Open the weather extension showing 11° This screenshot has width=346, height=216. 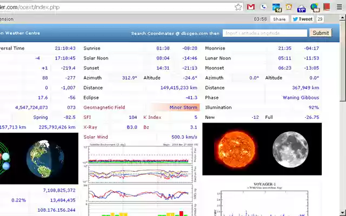302,8
